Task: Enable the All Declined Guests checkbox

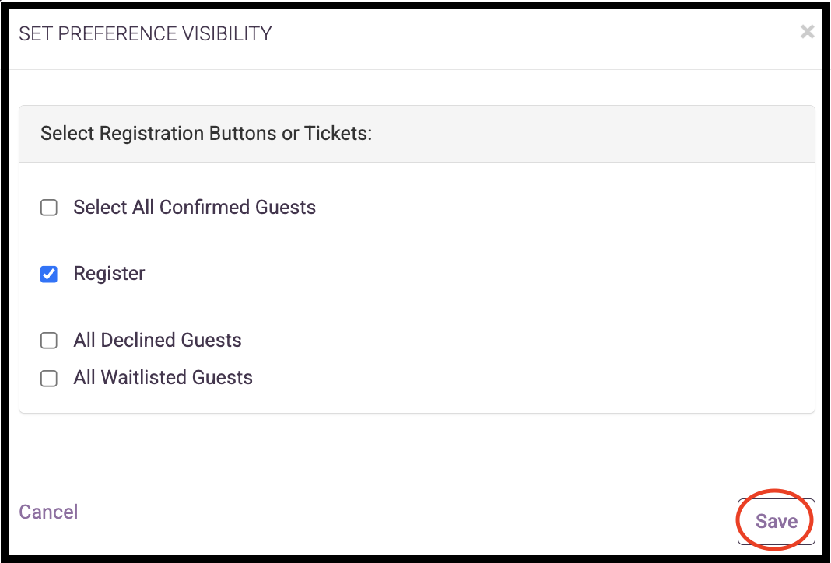Action: (49, 340)
